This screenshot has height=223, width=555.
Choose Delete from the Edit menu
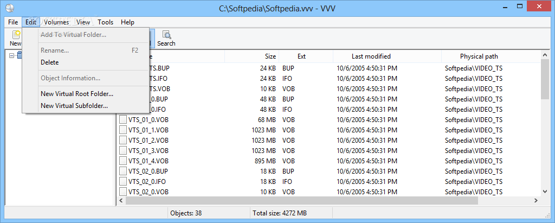(x=86, y=62)
